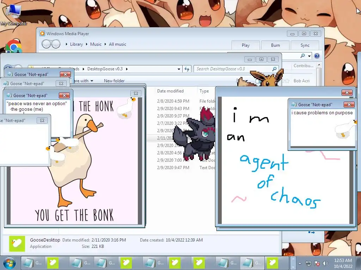The height and width of the screenshot is (270, 361).
Task: Click the notepad text 'peace was never an option'
Action: (x=37, y=104)
